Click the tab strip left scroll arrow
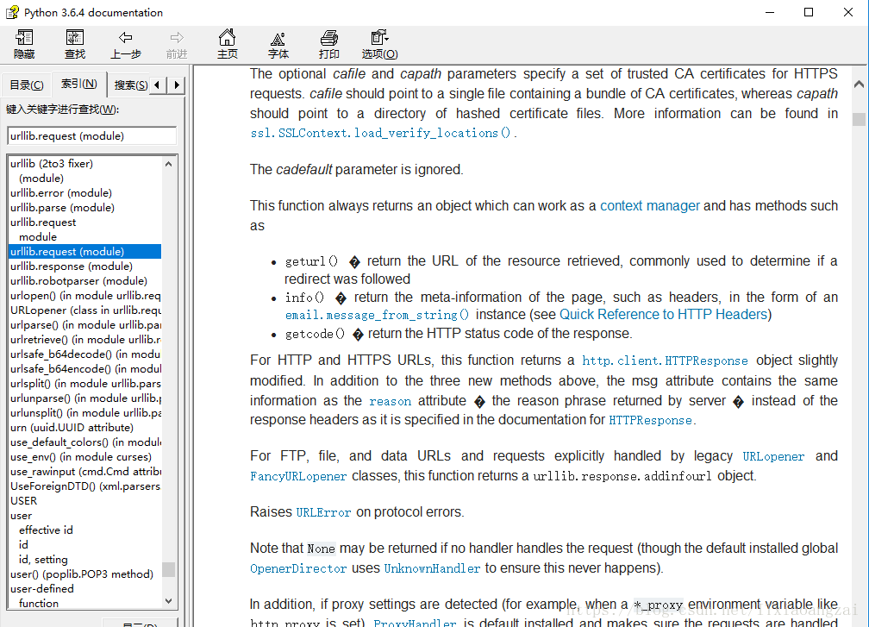 (158, 85)
